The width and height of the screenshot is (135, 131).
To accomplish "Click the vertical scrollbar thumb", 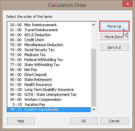I will [x=93, y=78].
